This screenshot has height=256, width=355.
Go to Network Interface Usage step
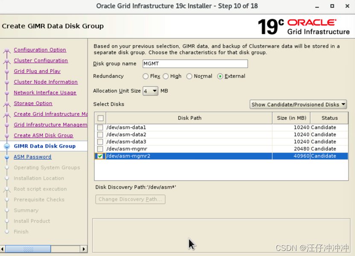pyautogui.click(x=45, y=93)
